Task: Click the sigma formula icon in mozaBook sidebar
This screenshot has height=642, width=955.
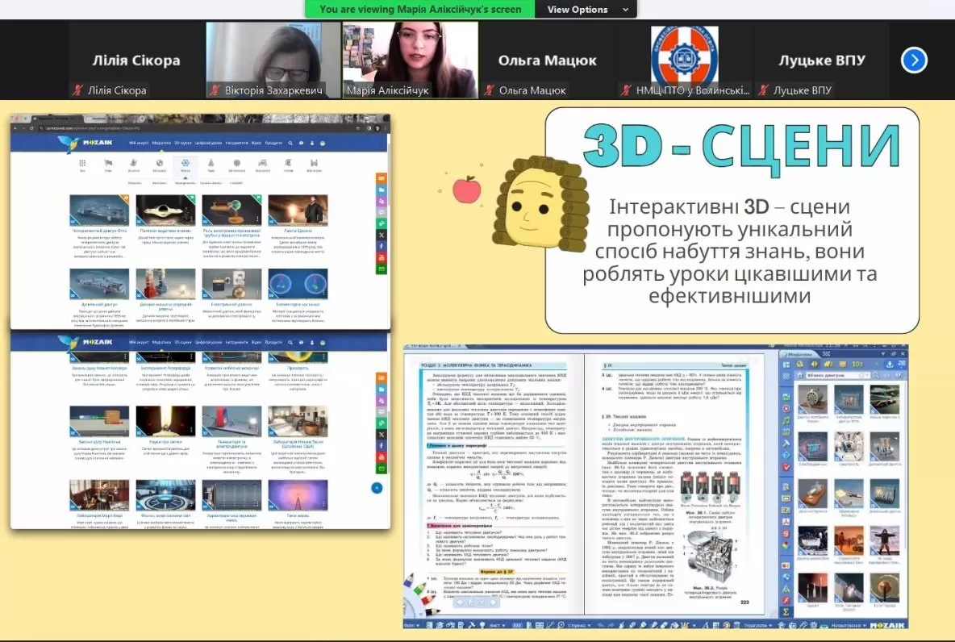Action: pyautogui.click(x=786, y=612)
